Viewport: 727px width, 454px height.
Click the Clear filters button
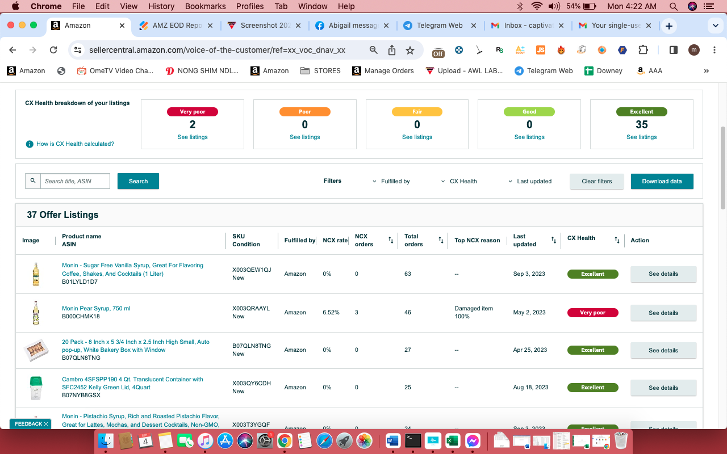coord(597,181)
